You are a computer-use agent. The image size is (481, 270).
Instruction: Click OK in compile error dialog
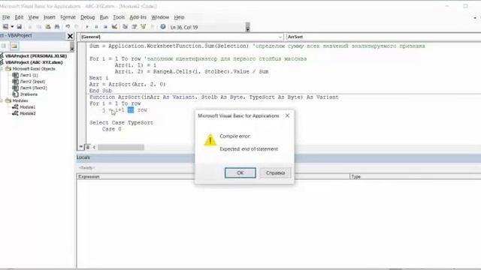click(240, 173)
